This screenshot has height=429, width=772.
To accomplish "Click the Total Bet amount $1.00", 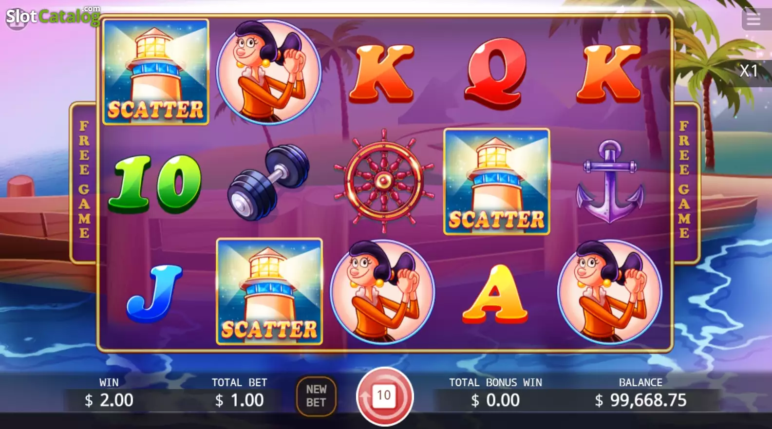I will [239, 400].
